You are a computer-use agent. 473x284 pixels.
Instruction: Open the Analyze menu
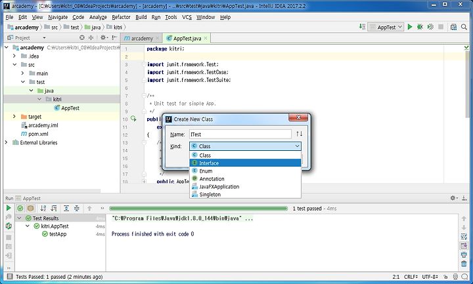pyautogui.click(x=98, y=17)
